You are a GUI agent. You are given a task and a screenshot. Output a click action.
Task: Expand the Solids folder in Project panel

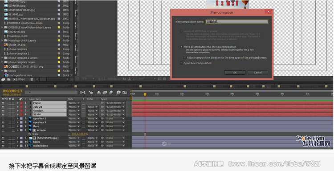pos(2,71)
